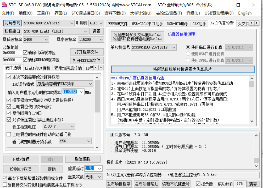Viewport: 263px width, 188px height.
Task: Click 打开程序文件 button
Action: (x=87, y=52)
